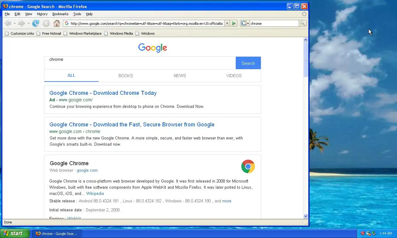Click the Forward arrow button
Screen dimensions: 397x238
pos(21,23)
